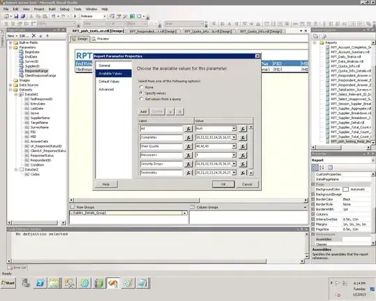
Task: Click the move value up arrow button
Action: [180, 111]
